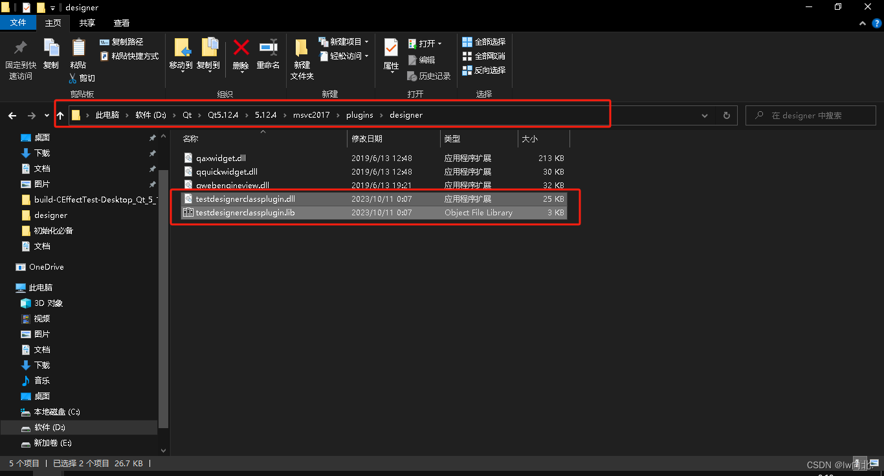Open 桌面 in quick access list

coord(42,138)
